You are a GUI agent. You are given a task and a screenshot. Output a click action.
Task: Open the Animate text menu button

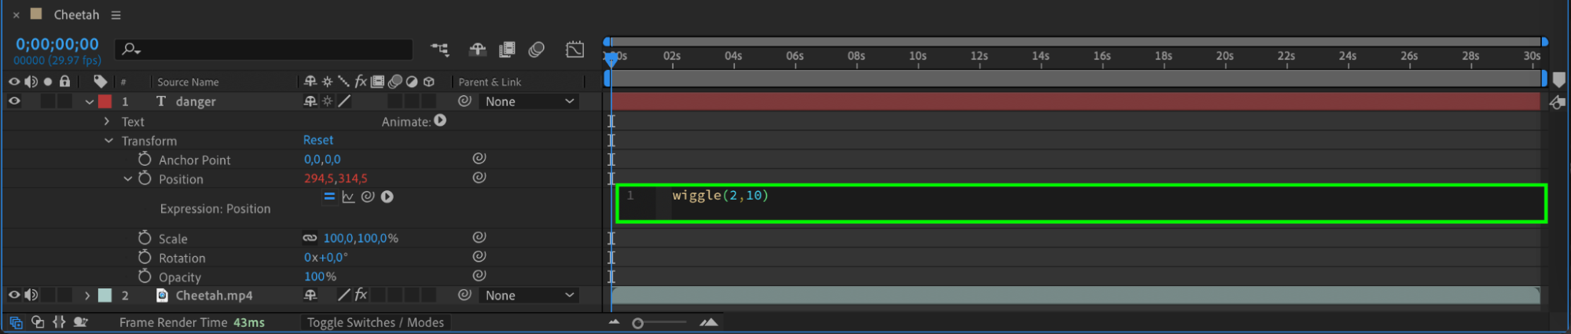coord(440,120)
